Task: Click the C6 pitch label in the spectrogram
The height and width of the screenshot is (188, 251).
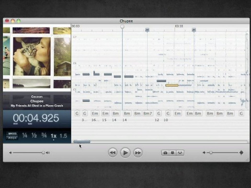Action: [x=75, y=63]
